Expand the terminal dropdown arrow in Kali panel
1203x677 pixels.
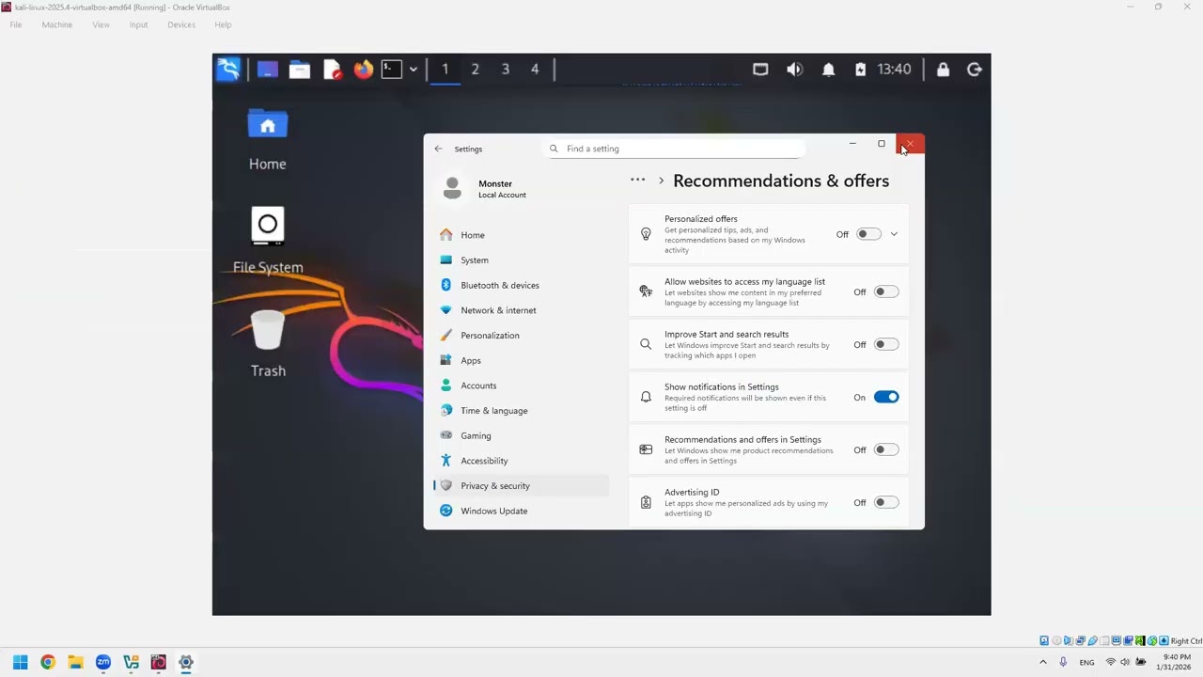pyautogui.click(x=413, y=69)
